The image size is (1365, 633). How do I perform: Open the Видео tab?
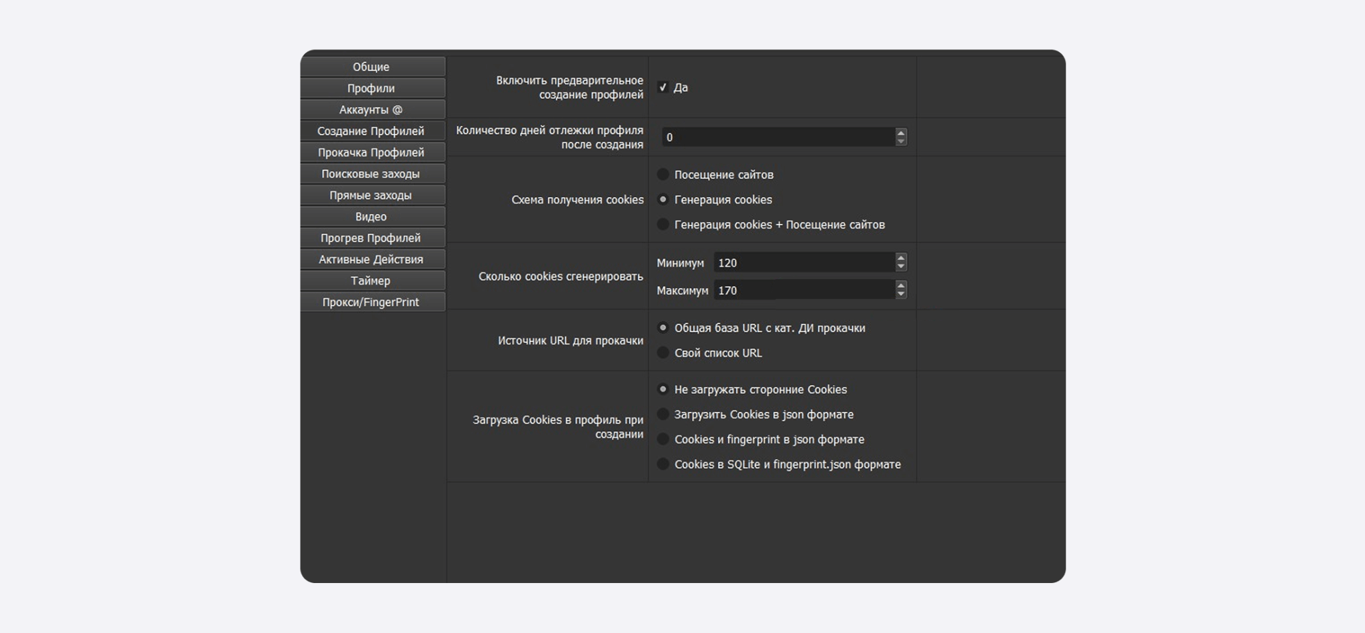[372, 216]
